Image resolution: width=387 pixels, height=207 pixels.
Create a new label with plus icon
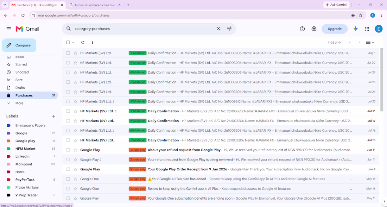pos(53,116)
